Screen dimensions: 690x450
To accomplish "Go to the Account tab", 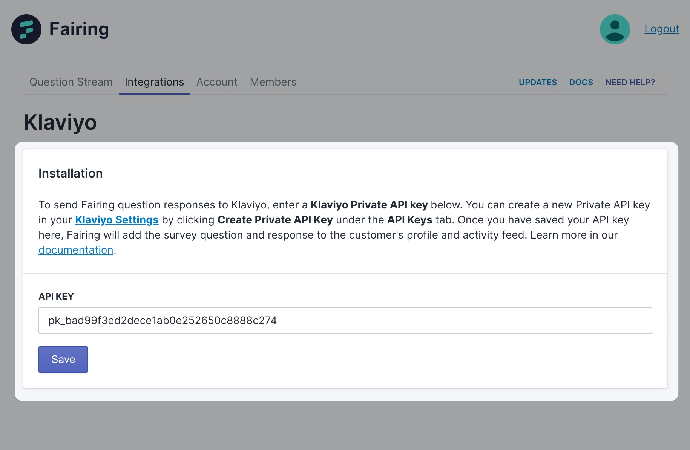I will pos(217,82).
